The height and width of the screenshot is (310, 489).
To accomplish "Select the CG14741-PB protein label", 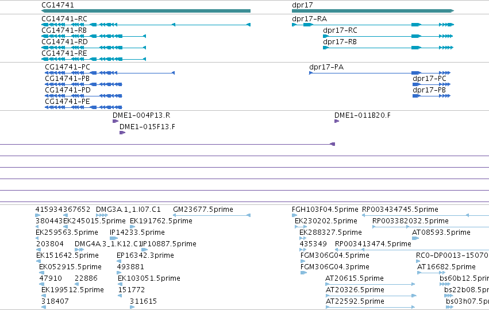I will coord(67,79).
